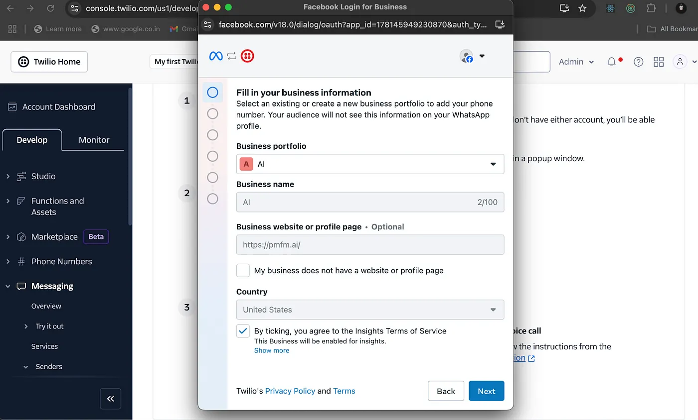Viewport: 698px width, 420px height.
Task: Untick the Insights Terms of Service checkbox
Action: pos(243,331)
